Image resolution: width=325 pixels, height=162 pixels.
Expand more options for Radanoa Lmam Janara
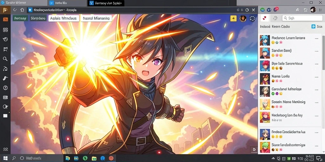316,38
